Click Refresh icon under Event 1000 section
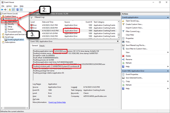 click(x=123, y=85)
